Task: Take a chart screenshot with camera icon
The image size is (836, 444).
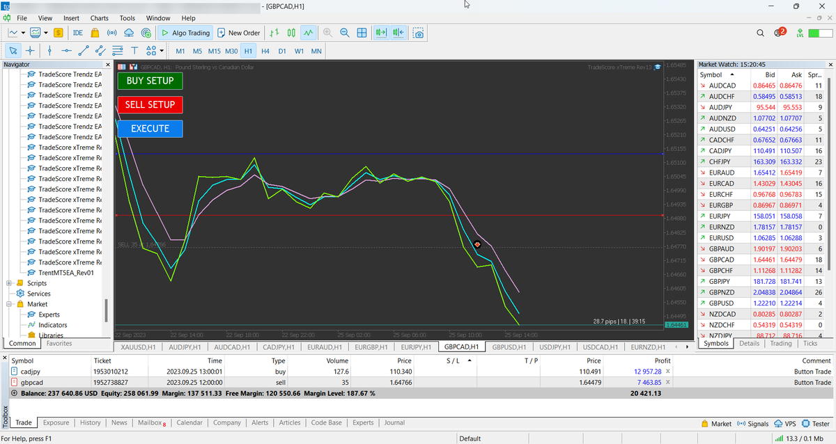Action: [418, 32]
